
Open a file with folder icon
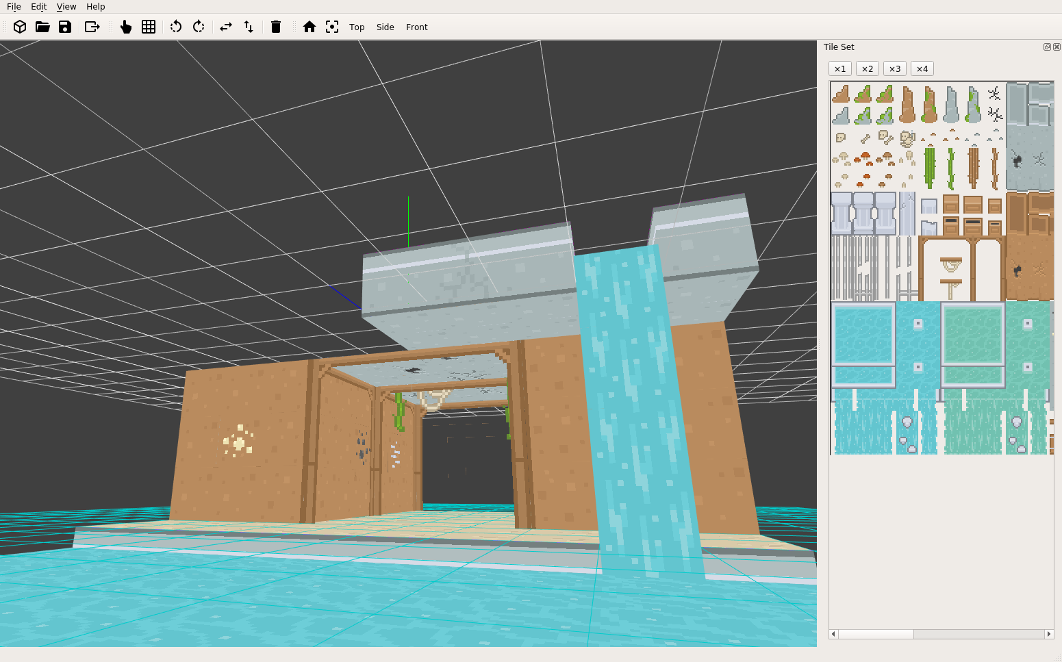tap(42, 27)
